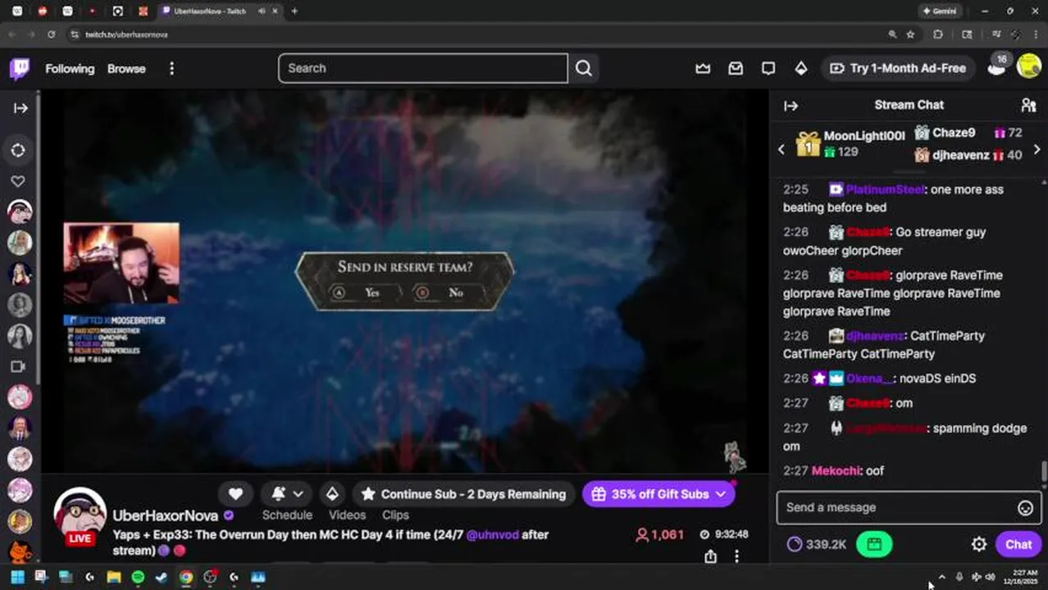Click the sidebar For You circle icon
This screenshot has width=1048, height=590.
click(x=19, y=150)
